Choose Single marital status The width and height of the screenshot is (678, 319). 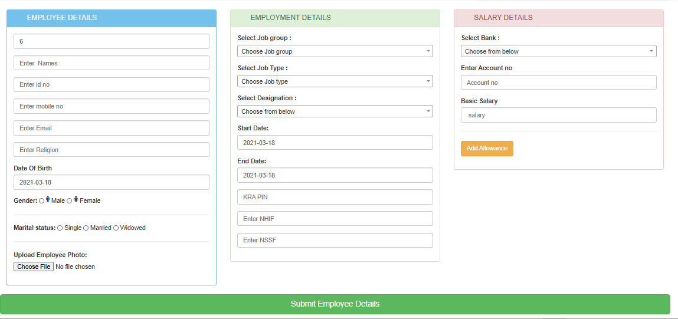coord(60,228)
